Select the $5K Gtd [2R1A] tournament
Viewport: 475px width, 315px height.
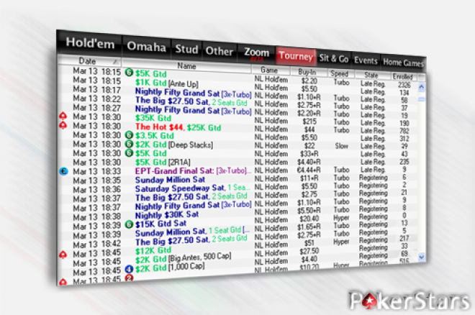pos(163,162)
